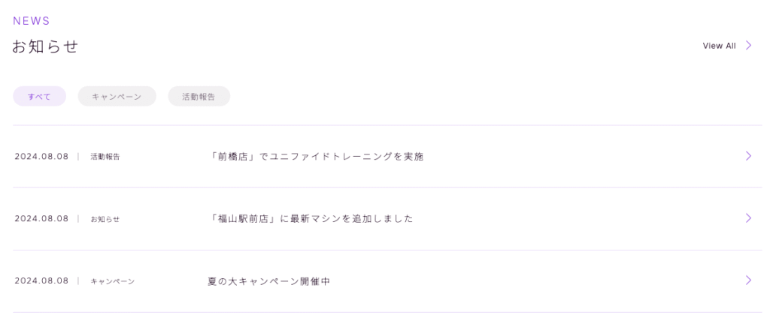
Task: Click the お知らせ category label in second row
Action: coord(105,219)
